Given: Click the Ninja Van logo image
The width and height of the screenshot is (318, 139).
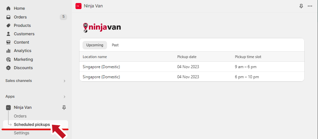Looking at the screenshot, I should tap(102, 28).
